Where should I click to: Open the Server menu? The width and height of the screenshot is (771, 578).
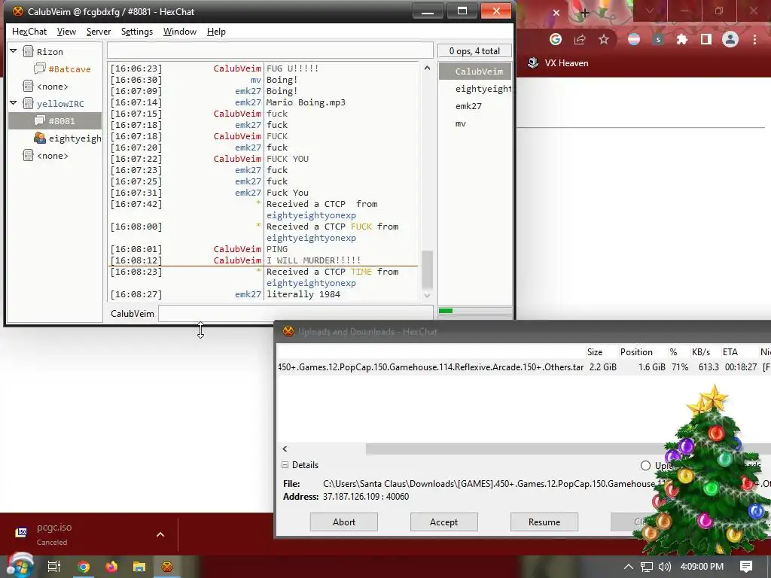coord(99,32)
